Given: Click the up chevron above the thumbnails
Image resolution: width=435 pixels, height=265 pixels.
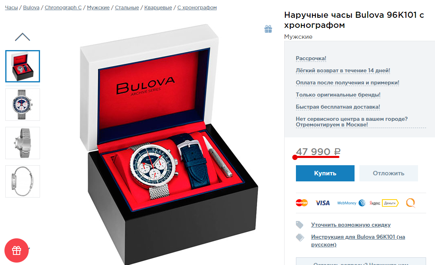Looking at the screenshot, I should coord(23,37).
